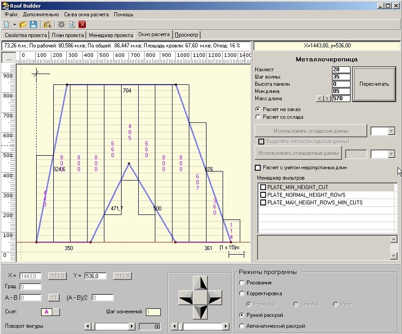Screen dimensions: 402x334
Task: Click the Высота панели input field
Action: coord(341,84)
